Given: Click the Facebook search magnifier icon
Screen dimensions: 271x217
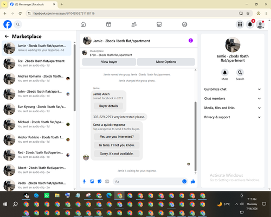Looking at the screenshot, I should 18,24.
